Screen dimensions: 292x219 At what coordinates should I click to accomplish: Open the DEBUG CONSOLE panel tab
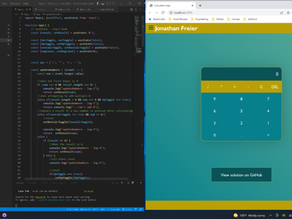[59, 183]
